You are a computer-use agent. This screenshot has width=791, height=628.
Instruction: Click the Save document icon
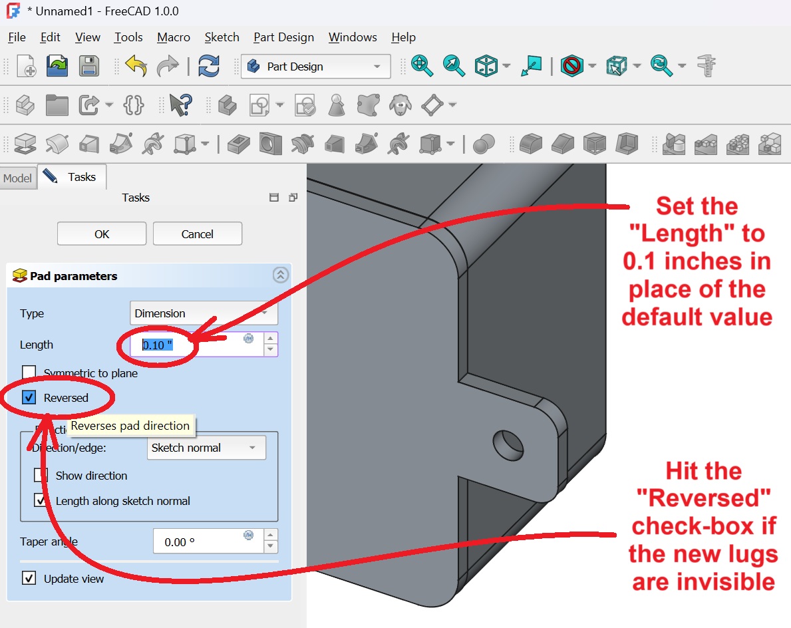[89, 66]
